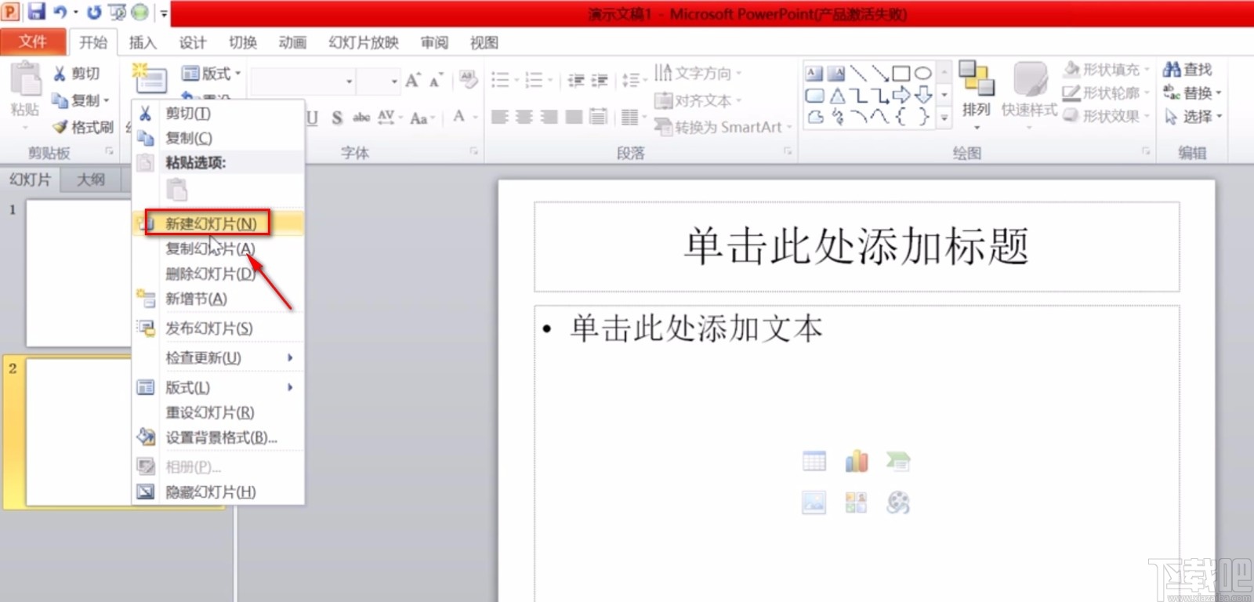Open Shape Outline (形状轮廓) color menu
1254x602 pixels.
1107,93
